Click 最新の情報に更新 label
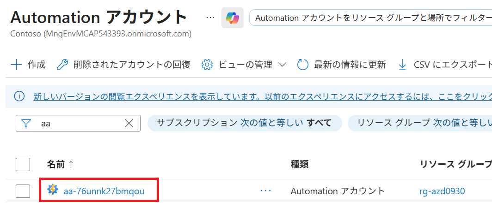Image resolution: width=492 pixels, height=203 pixels. tap(350, 65)
